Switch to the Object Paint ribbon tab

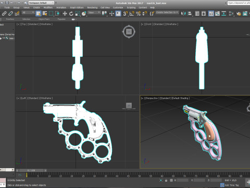click(x=44, y=19)
